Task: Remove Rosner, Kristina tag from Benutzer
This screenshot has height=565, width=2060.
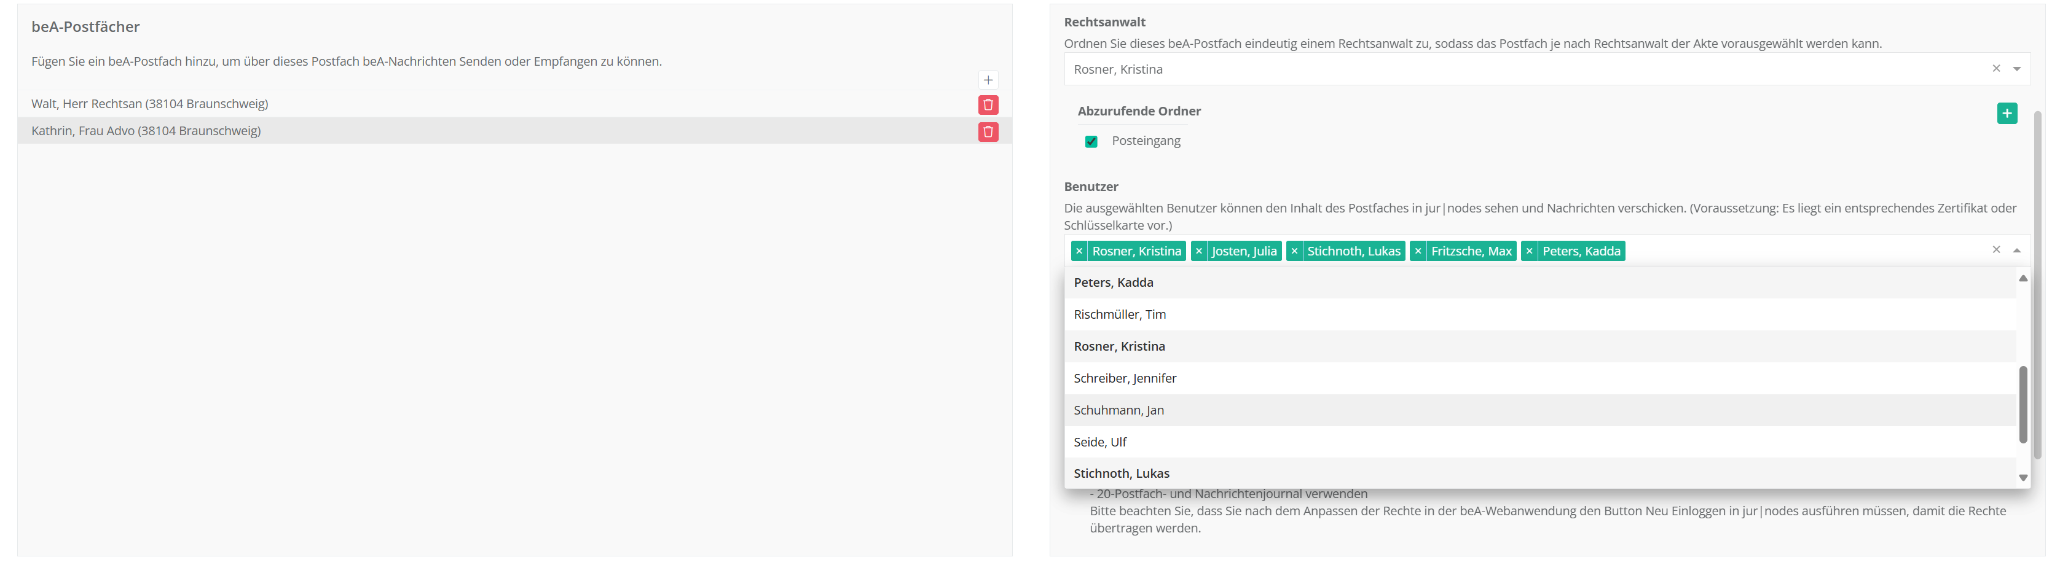Action: pyautogui.click(x=1079, y=251)
